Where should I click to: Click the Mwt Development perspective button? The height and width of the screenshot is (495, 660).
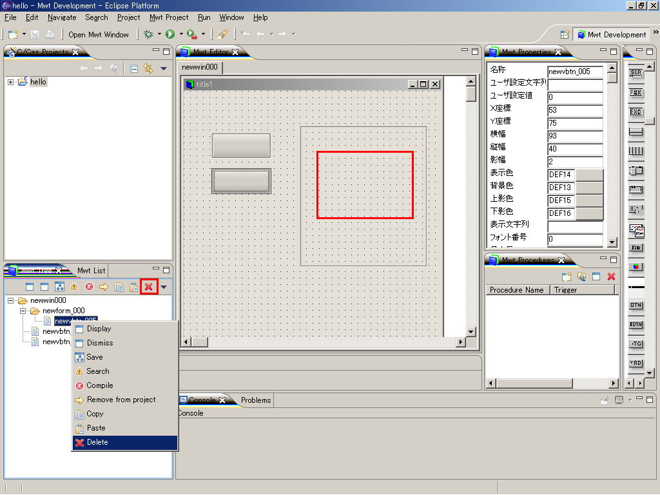611,35
